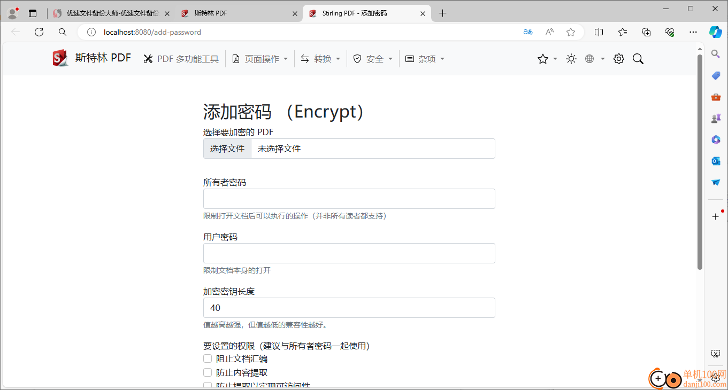The image size is (728, 390).
Task: Click the 斯特林 PDF brand title
Action: [x=103, y=58]
